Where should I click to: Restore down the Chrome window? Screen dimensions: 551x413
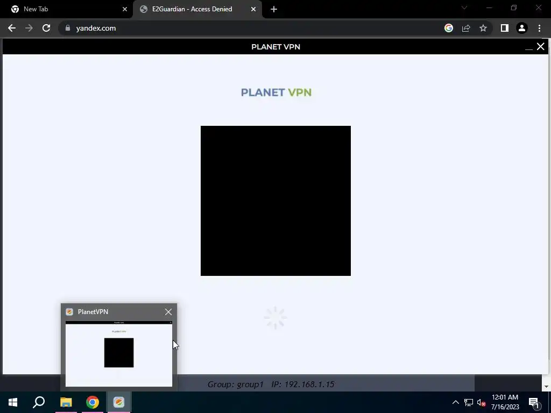[x=514, y=8]
